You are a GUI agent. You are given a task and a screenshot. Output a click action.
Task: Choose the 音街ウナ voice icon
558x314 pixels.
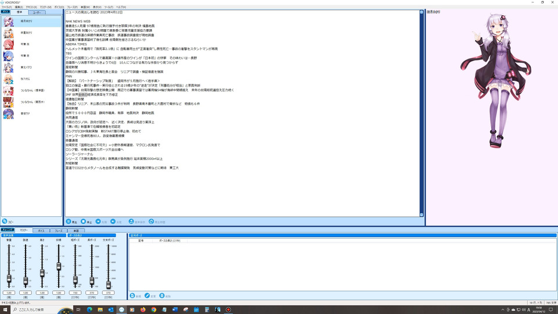point(9,113)
